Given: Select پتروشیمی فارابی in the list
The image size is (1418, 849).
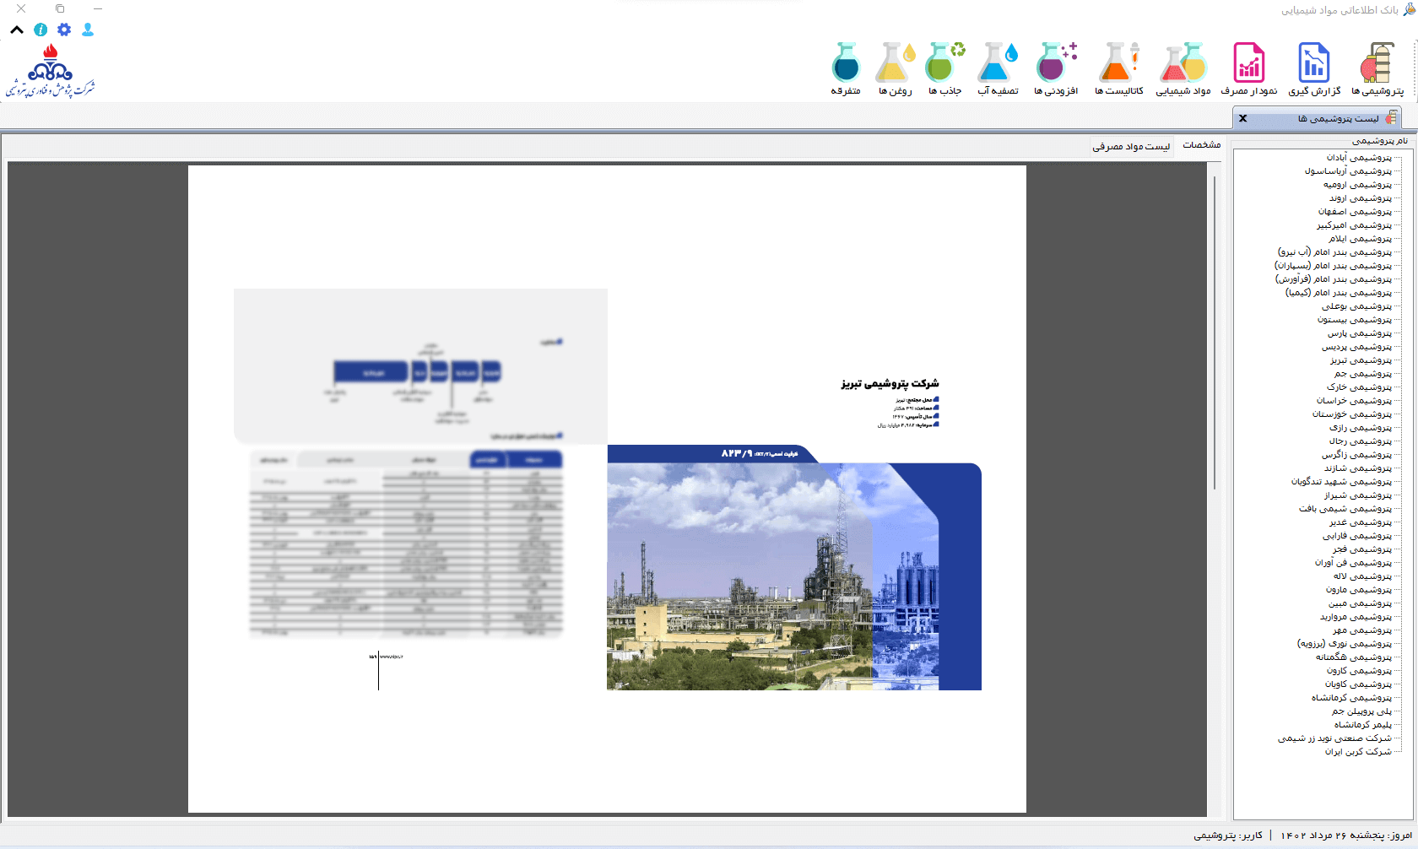Looking at the screenshot, I should tap(1357, 536).
